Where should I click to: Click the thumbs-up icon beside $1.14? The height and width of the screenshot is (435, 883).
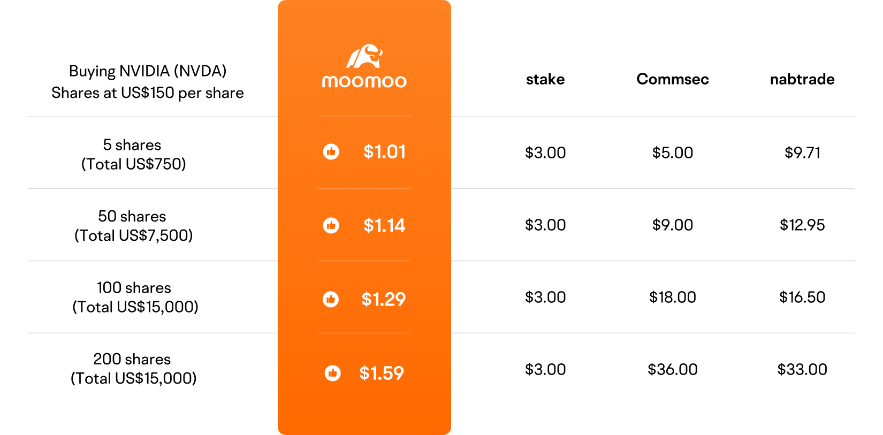(331, 225)
